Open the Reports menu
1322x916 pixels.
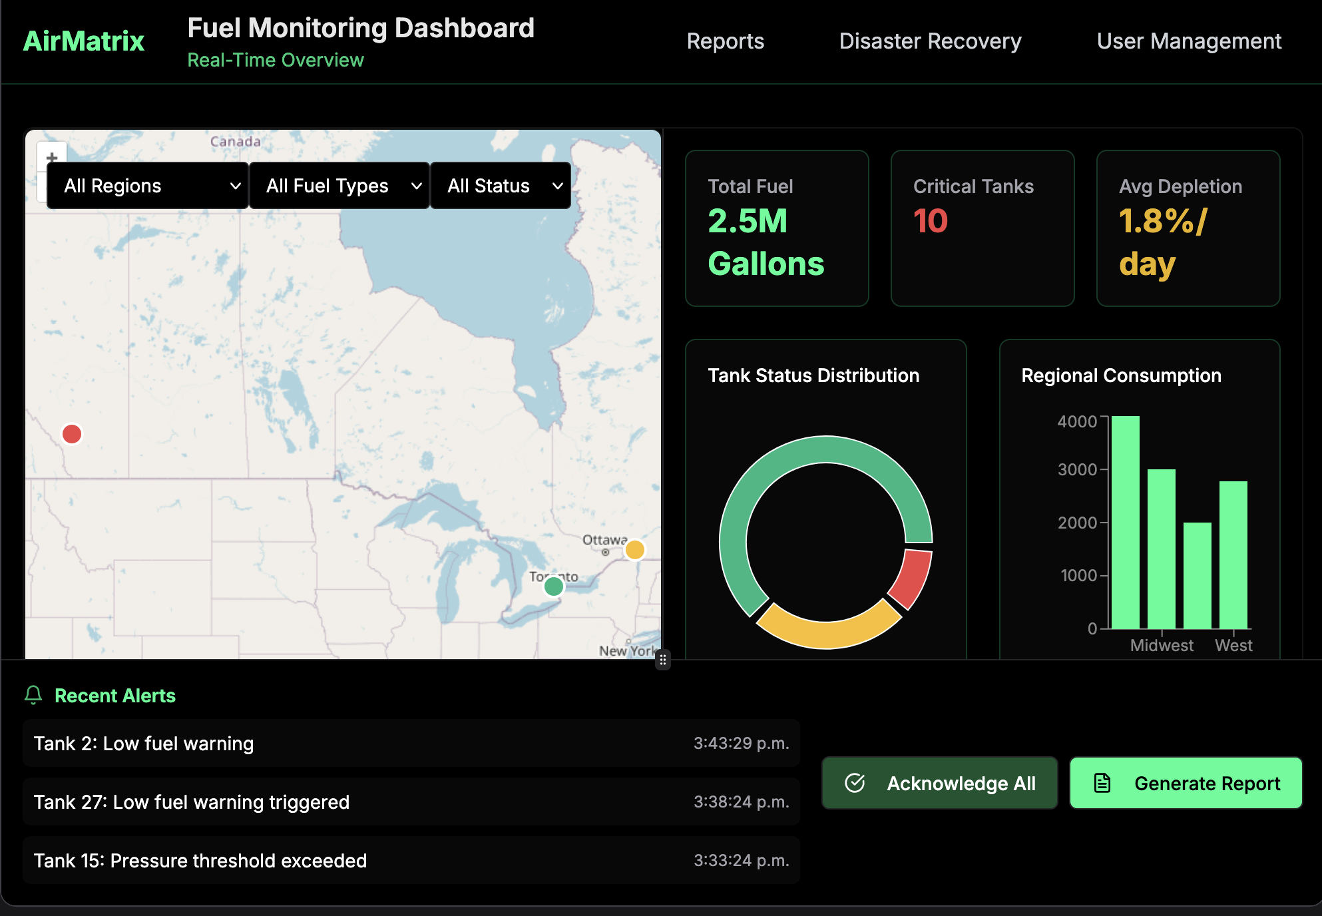(725, 41)
